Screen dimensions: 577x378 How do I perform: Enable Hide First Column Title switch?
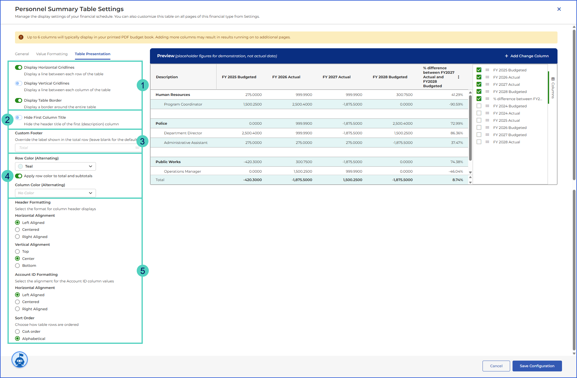click(x=19, y=118)
